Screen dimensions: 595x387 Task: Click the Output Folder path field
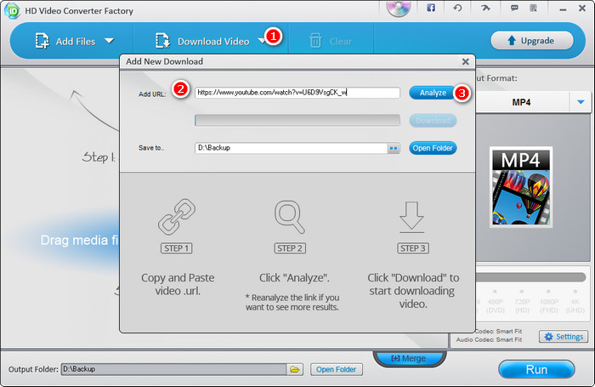pyautogui.click(x=173, y=369)
